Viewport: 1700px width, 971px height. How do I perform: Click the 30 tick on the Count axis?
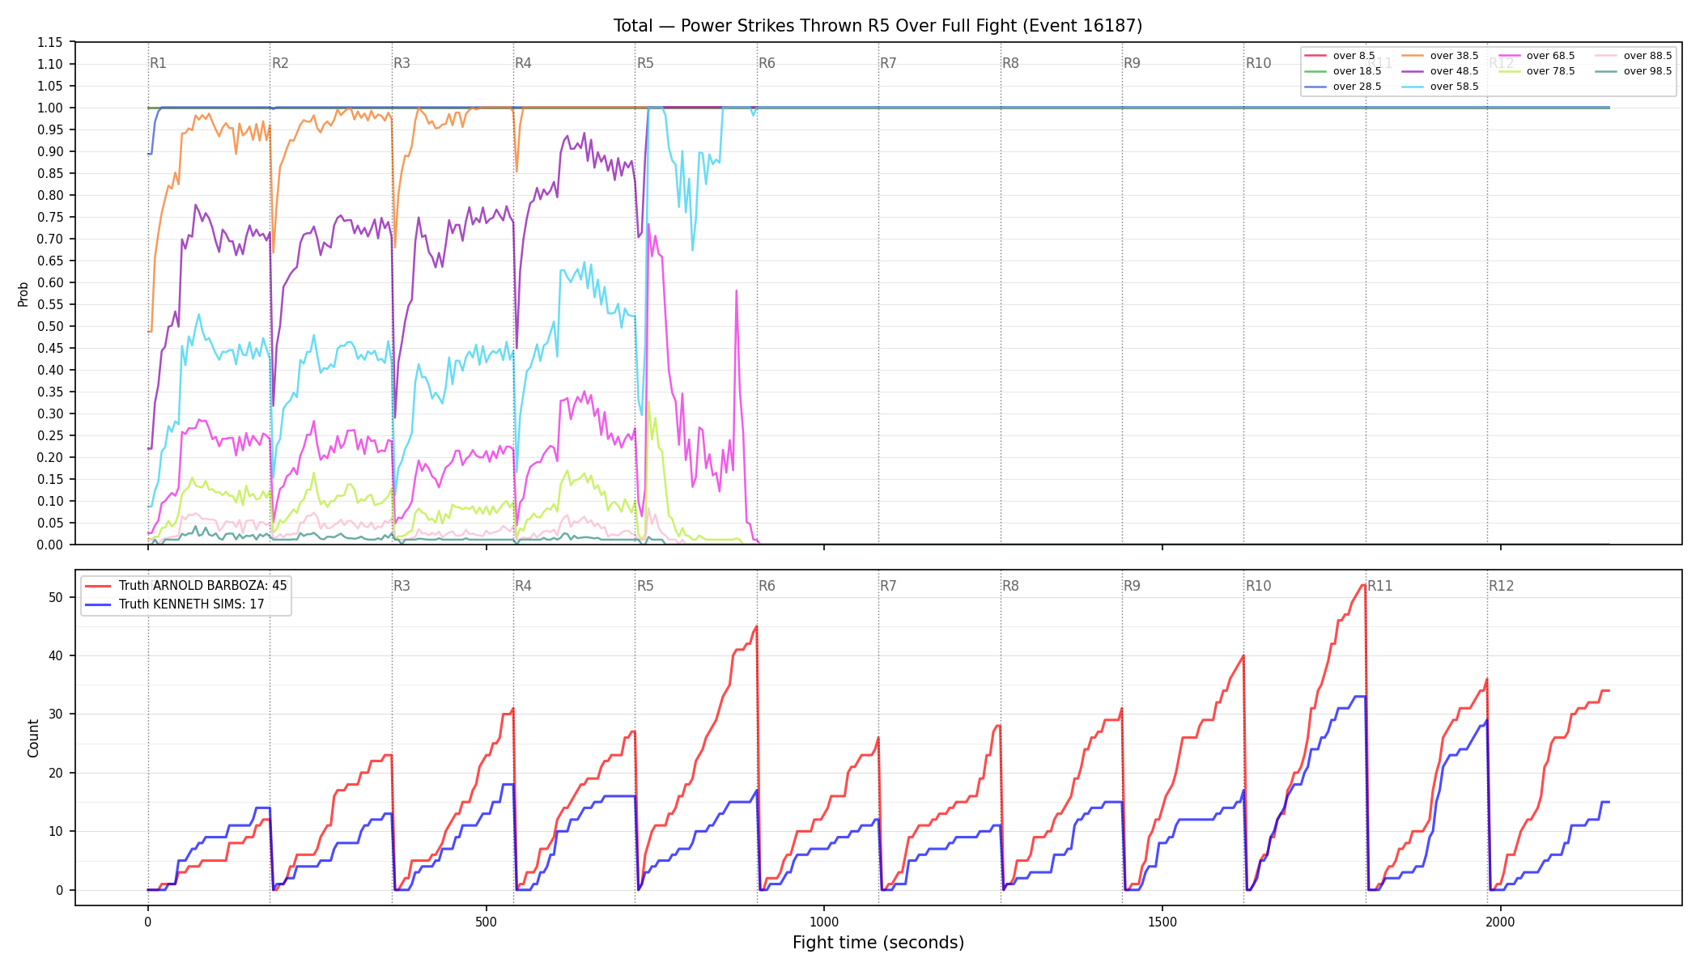pyautogui.click(x=56, y=714)
